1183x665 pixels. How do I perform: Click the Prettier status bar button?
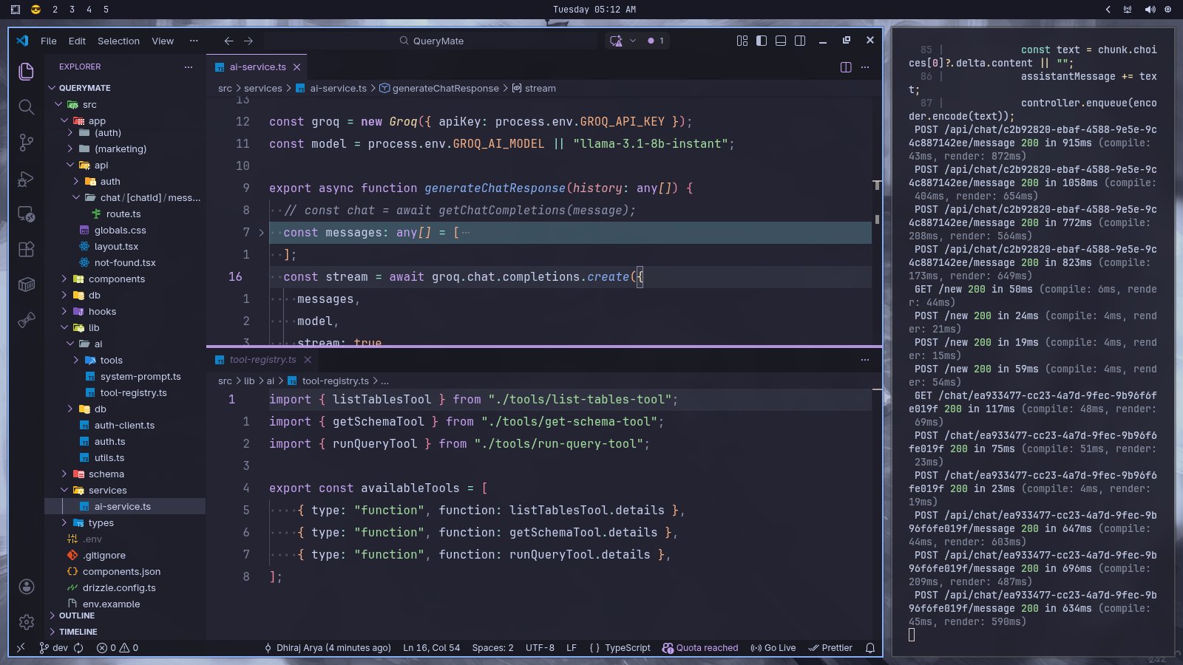pos(830,648)
